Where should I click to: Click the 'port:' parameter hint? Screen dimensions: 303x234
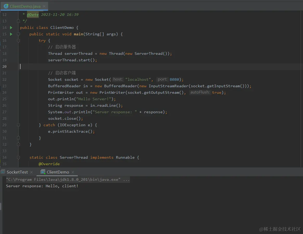coord(162,79)
